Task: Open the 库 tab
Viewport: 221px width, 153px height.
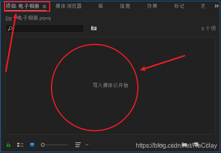Action: click(x=100, y=6)
